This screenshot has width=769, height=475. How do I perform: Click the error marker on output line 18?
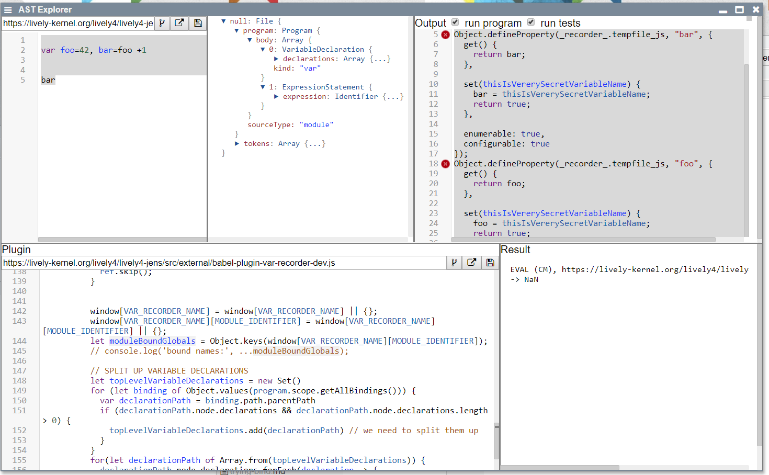(445, 164)
